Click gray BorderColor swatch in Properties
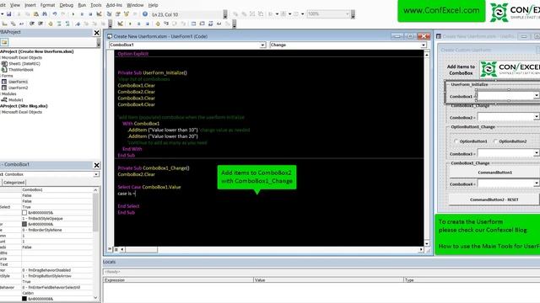Image resolution: width=540 pixels, height=303 pixels. click(24, 224)
